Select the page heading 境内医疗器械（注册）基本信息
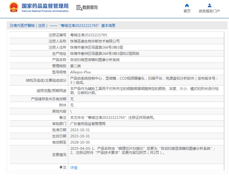229x176 pixels. tap(64, 26)
